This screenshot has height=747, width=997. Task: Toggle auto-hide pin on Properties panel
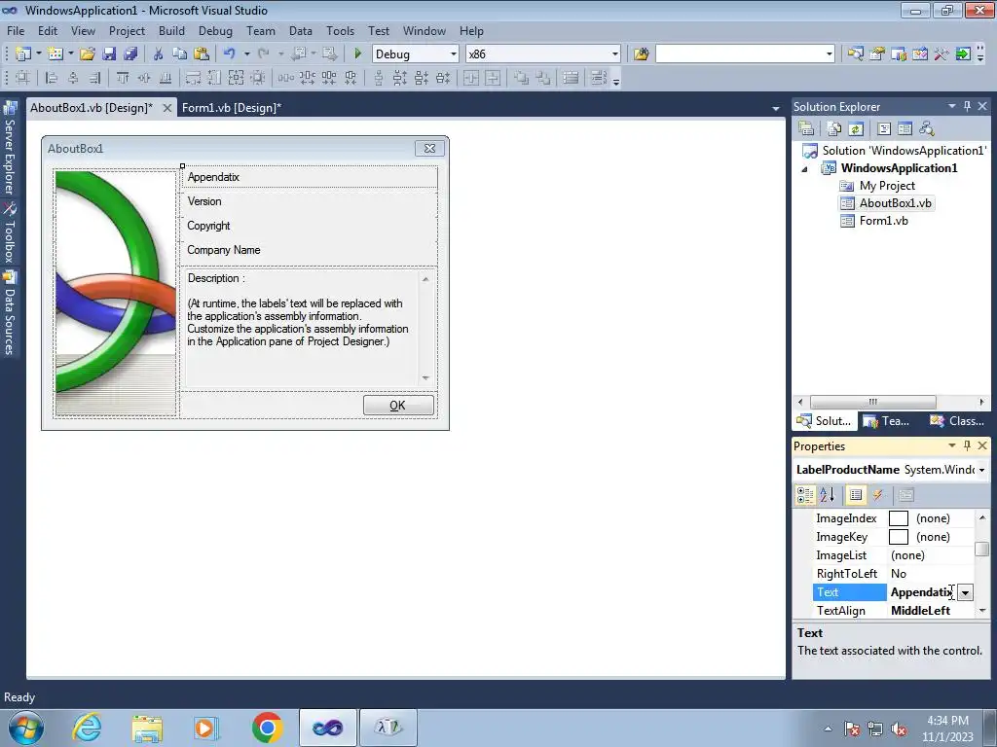[x=967, y=445]
